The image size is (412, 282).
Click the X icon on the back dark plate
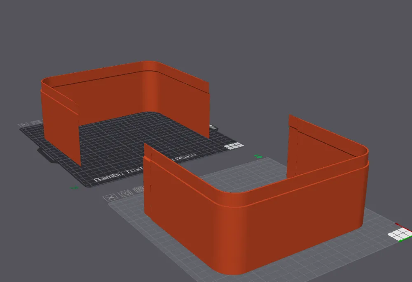24,124
